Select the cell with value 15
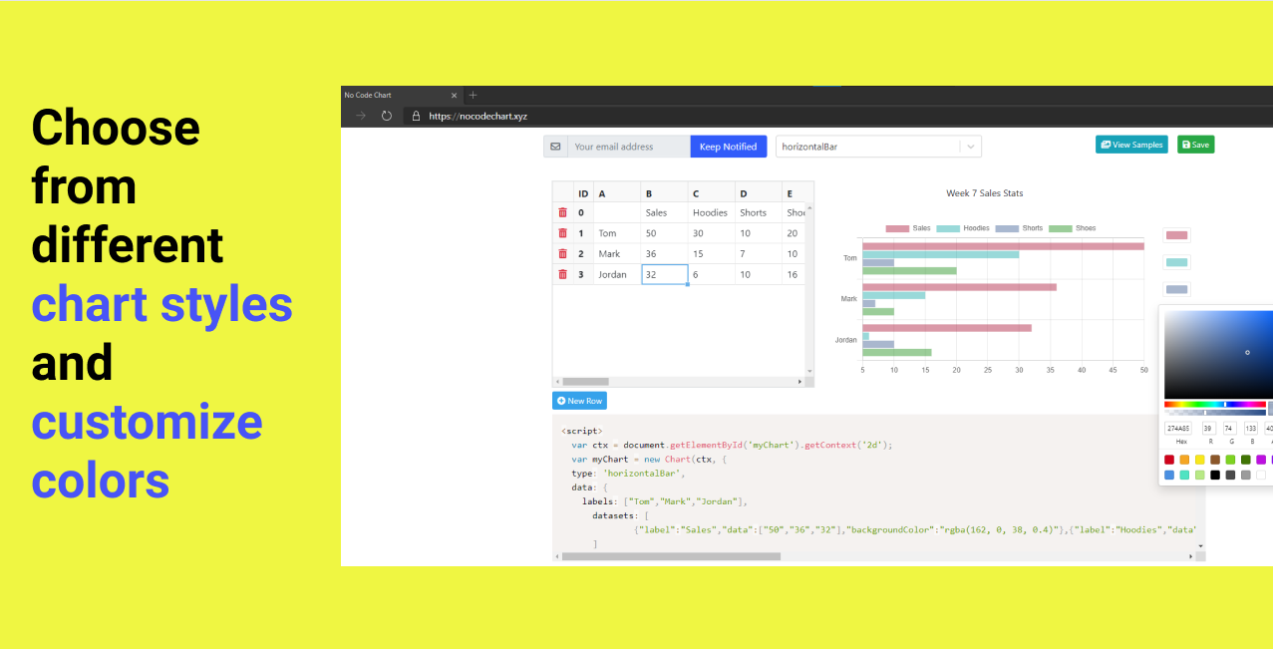This screenshot has height=649, width=1273. 711,254
